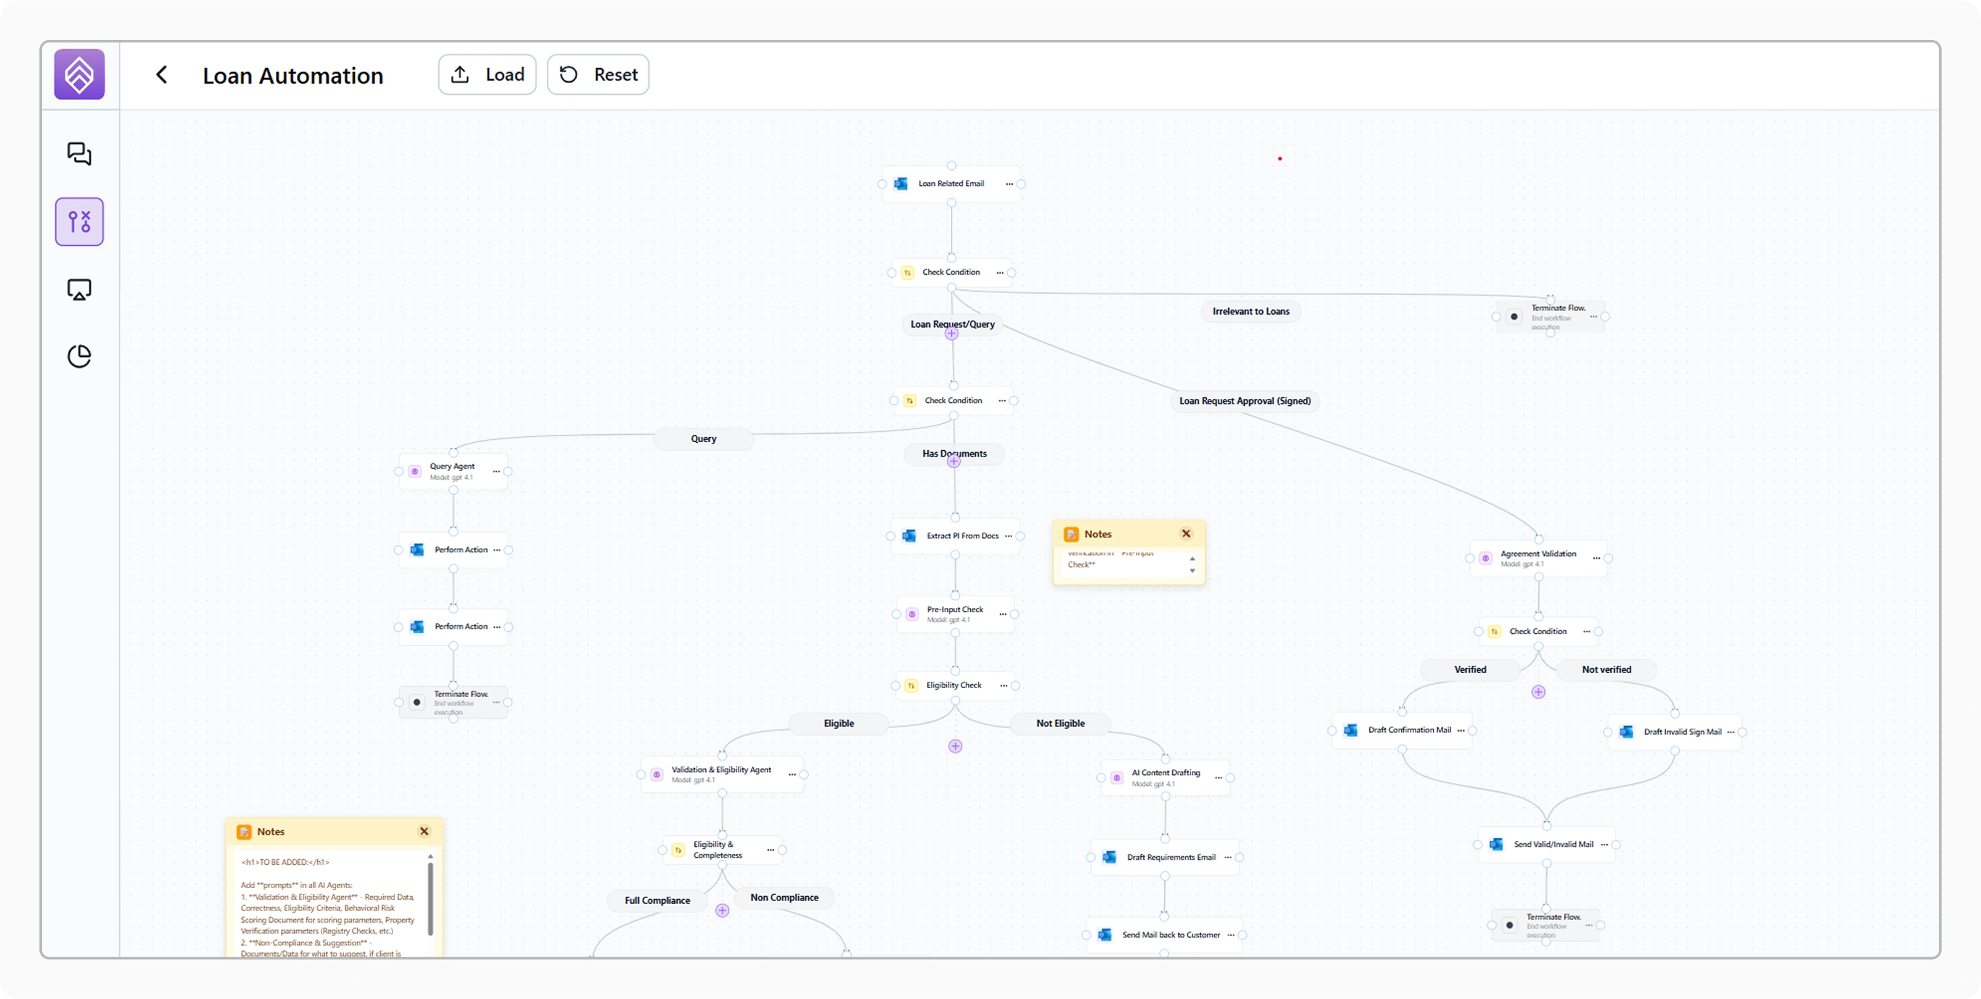Viewport: 1981px width, 999px height.
Task: Open three-dot menu on Pre-Input Check node
Action: [1002, 613]
